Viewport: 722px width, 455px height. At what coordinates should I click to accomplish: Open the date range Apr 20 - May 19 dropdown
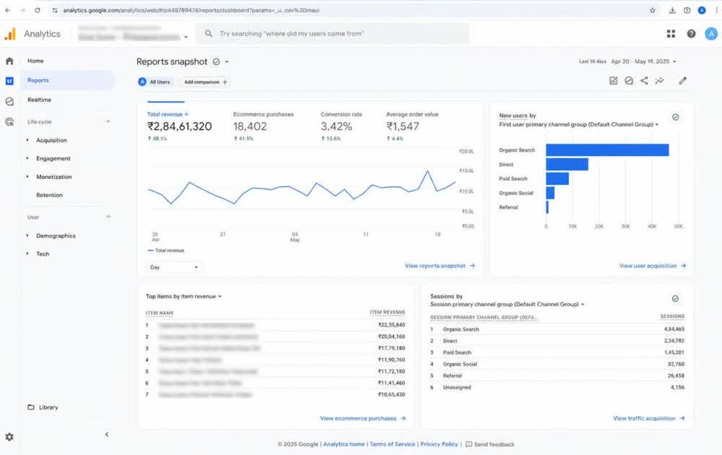[644, 61]
